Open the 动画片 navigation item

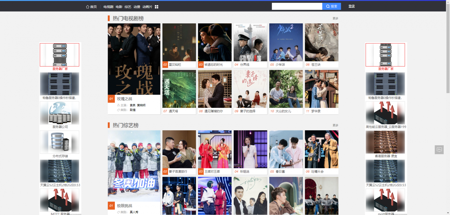147,7
